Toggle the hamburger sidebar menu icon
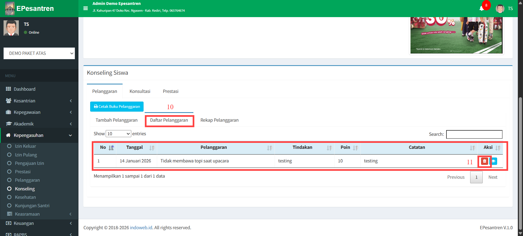The height and width of the screenshot is (236, 523). click(86, 8)
